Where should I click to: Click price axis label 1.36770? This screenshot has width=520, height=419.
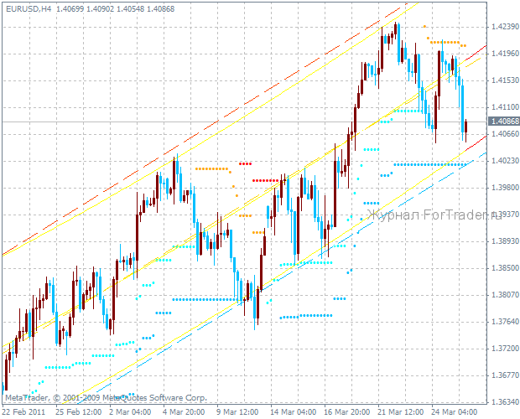[x=505, y=375]
